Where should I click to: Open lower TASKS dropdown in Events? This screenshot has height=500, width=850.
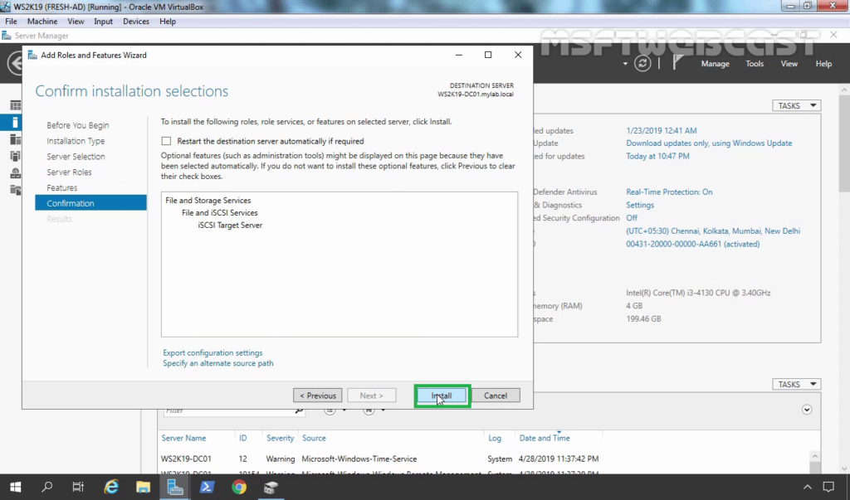pos(796,384)
